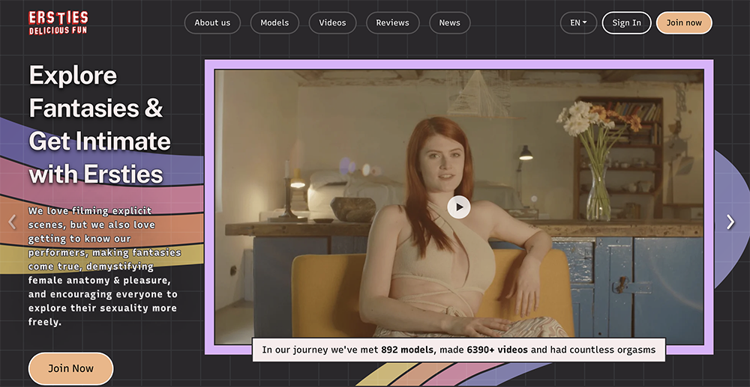Click the Ersties Delicious Fun logo
Image resolution: width=750 pixels, height=387 pixels.
coord(58,22)
